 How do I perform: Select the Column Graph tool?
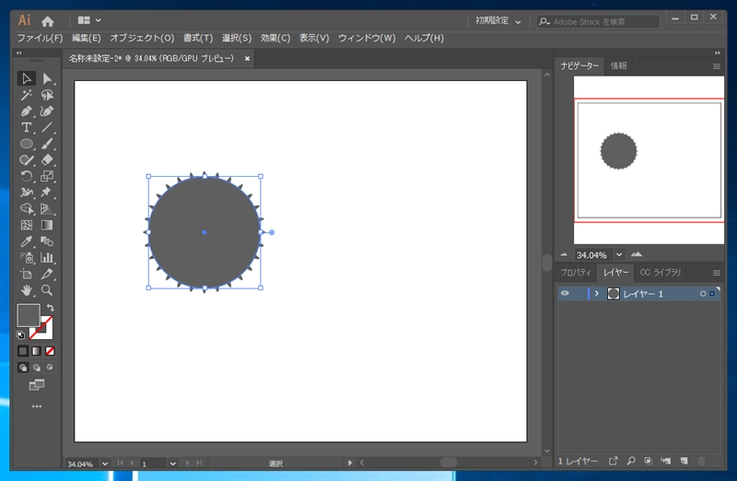47,258
